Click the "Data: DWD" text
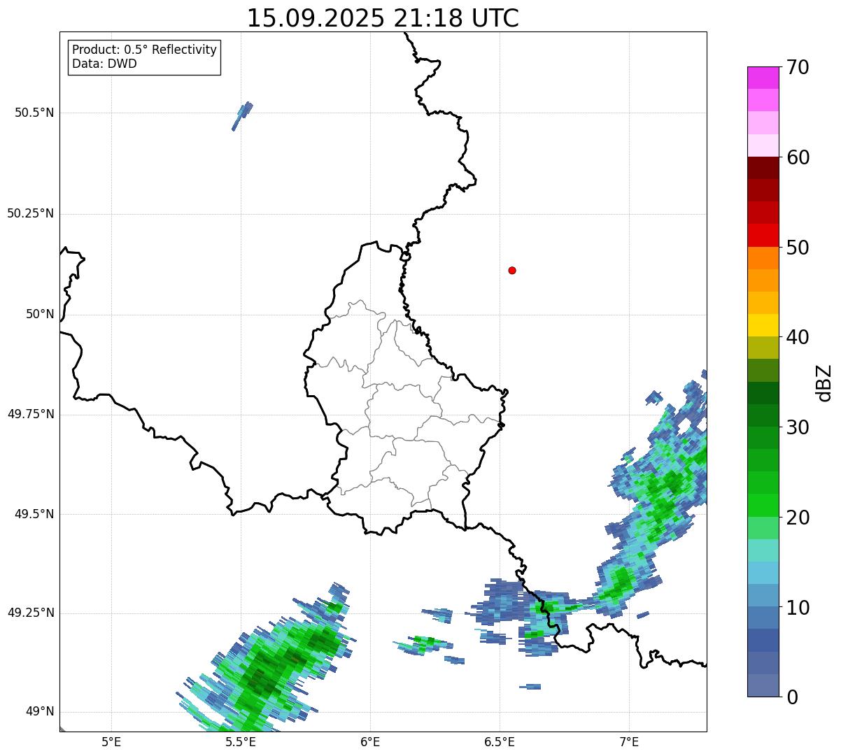 pos(104,64)
